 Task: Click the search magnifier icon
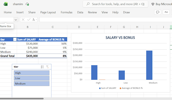[x=88, y=4]
